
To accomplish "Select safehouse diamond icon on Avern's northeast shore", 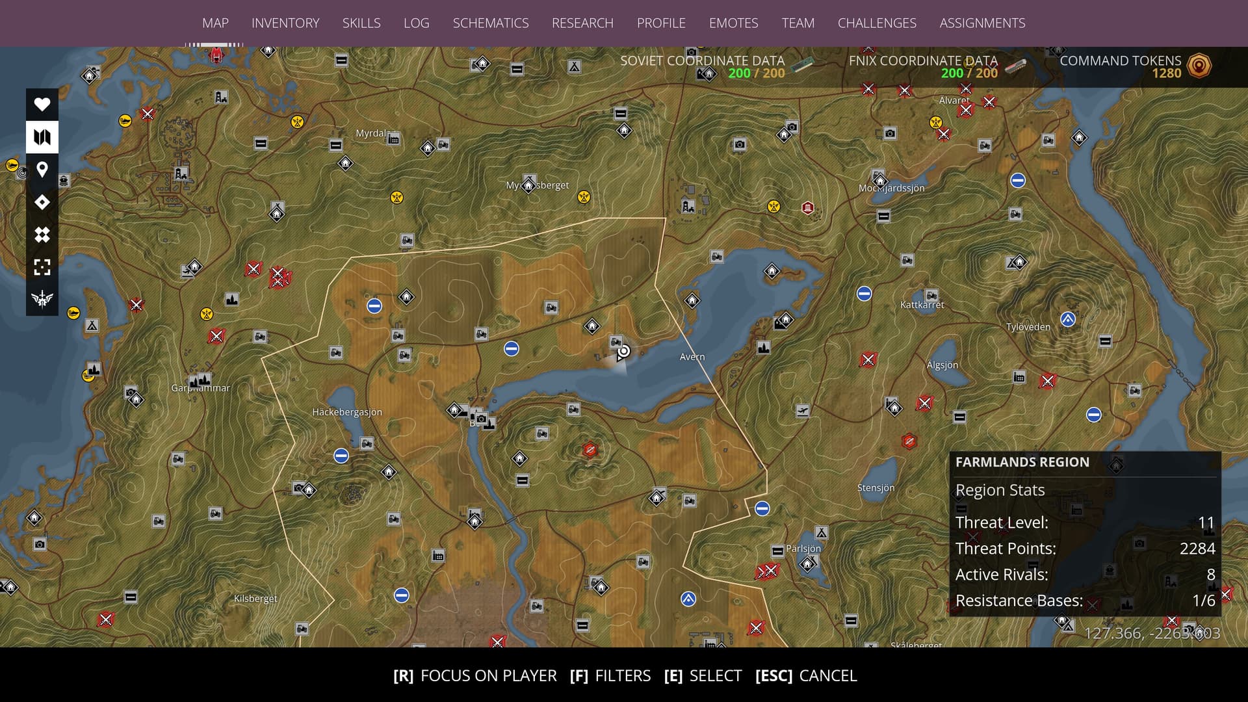I will (772, 270).
